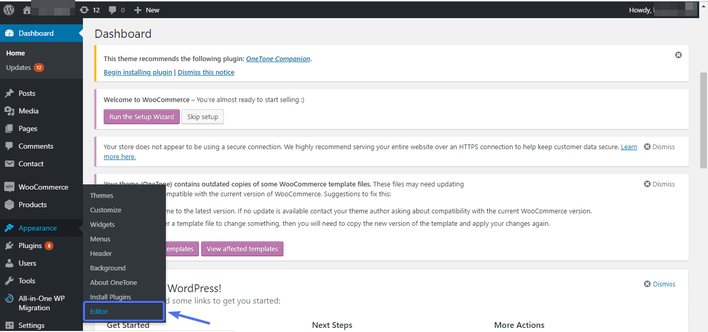Open Updates in Dashboard submenu
This screenshot has height=332, width=708.
click(25, 67)
